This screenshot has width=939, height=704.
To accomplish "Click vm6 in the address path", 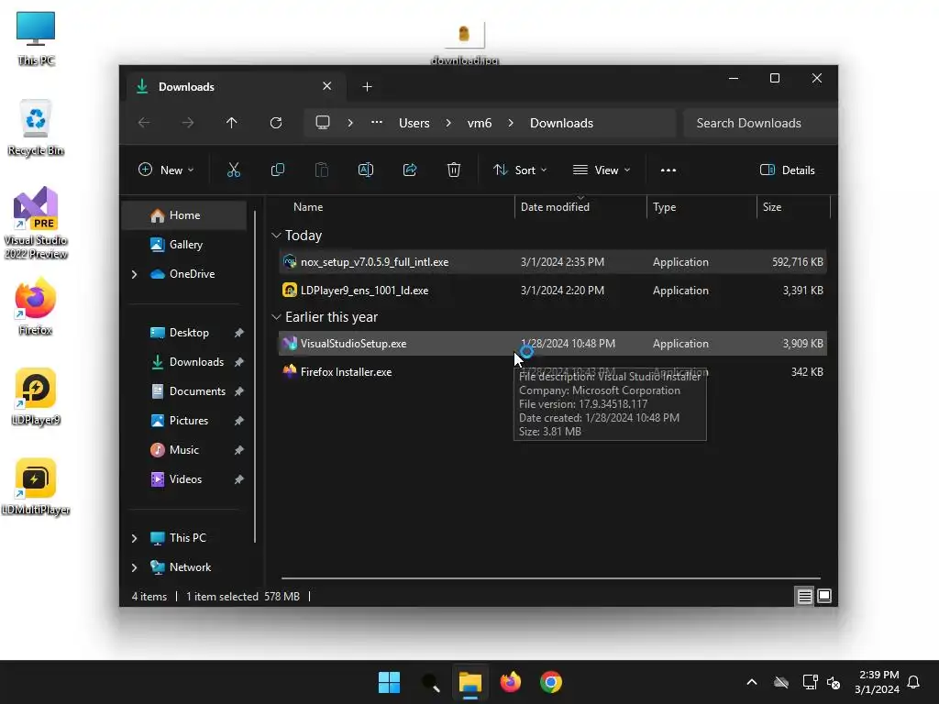I will click(479, 123).
